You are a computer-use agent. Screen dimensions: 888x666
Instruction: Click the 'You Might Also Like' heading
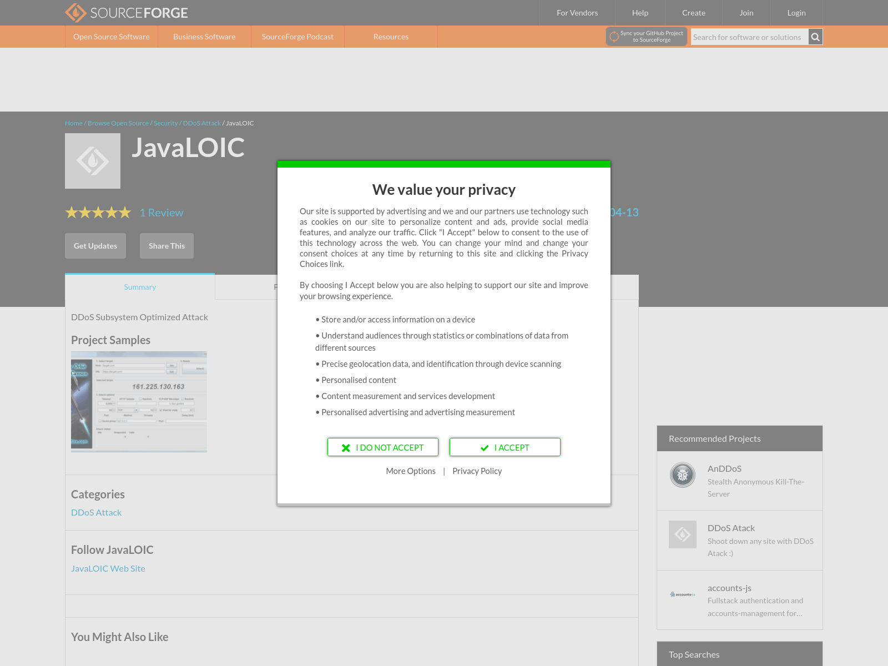[x=119, y=637]
